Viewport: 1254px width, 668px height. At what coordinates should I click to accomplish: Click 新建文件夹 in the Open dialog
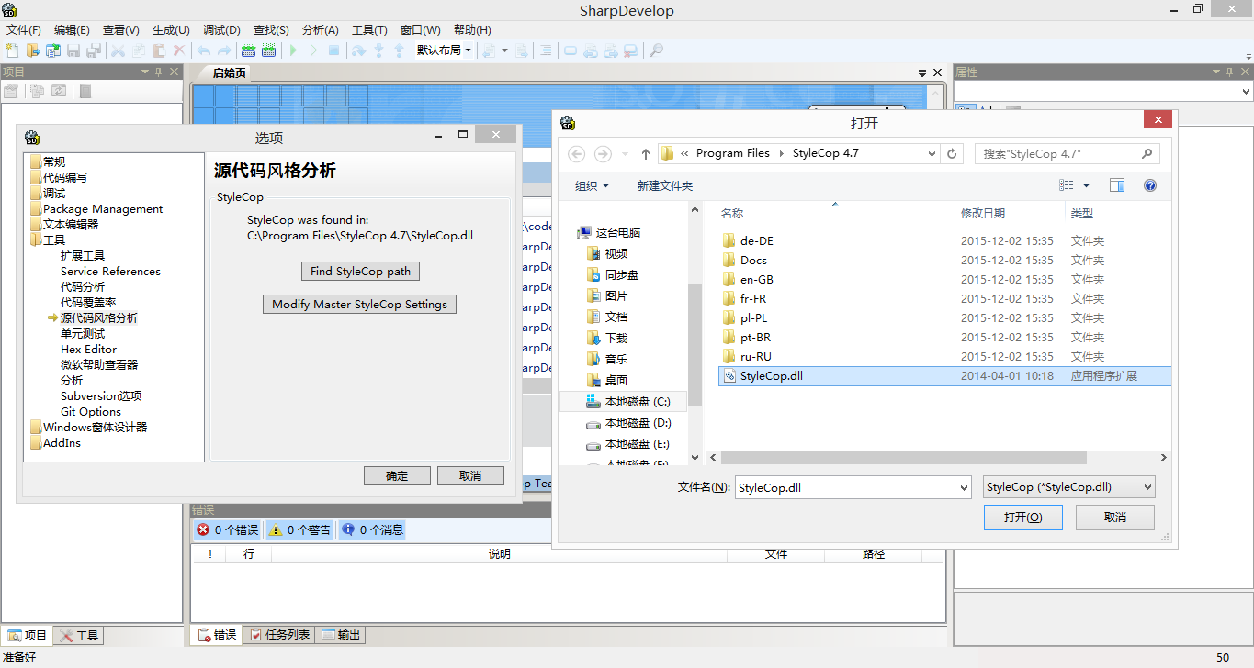pyautogui.click(x=665, y=185)
